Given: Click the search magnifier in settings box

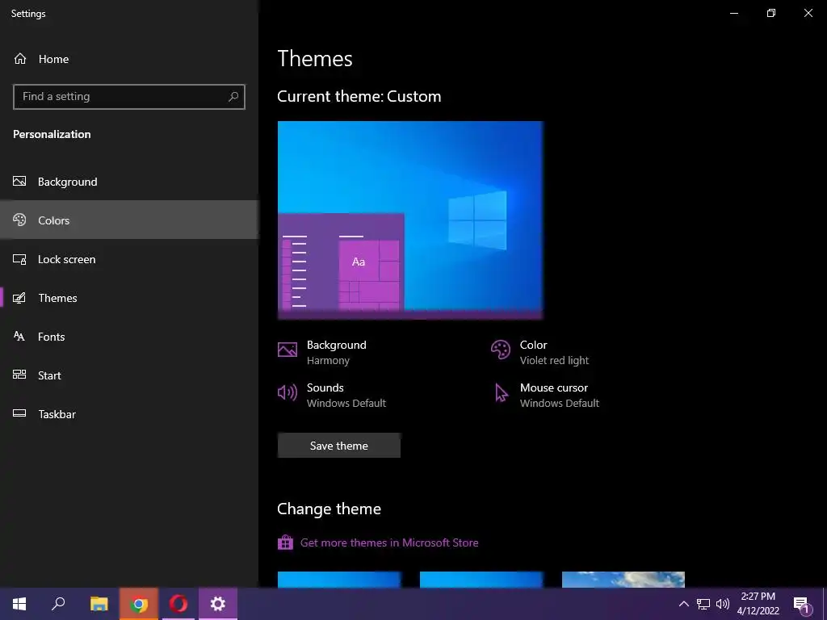Looking at the screenshot, I should point(233,97).
